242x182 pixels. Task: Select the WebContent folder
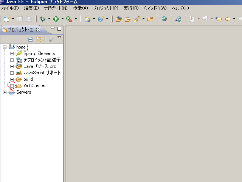(x=35, y=86)
